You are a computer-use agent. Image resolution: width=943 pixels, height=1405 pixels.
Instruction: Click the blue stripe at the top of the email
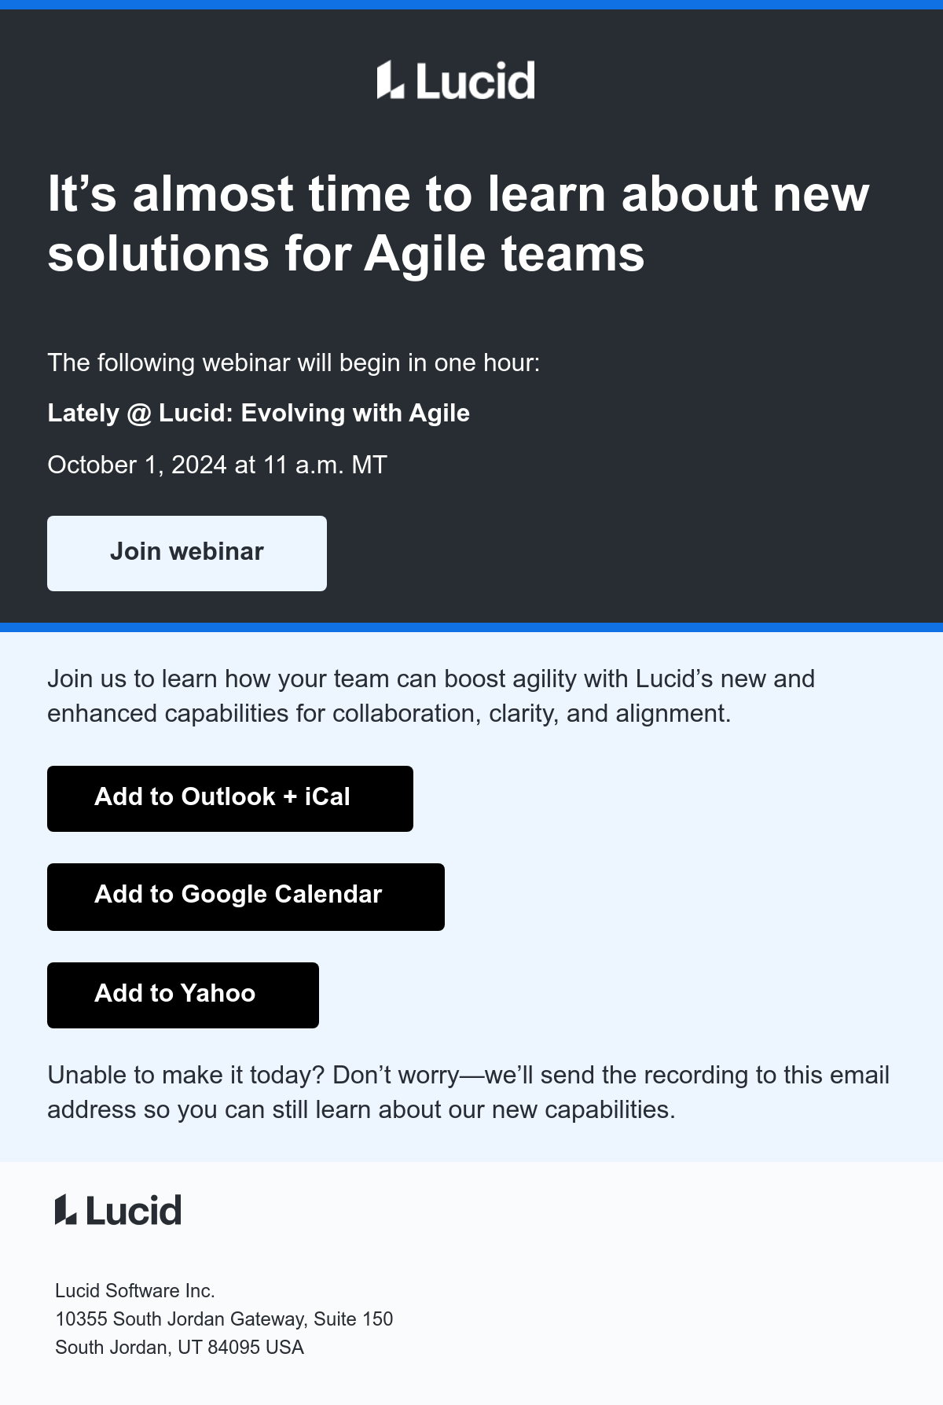pyautogui.click(x=472, y=5)
